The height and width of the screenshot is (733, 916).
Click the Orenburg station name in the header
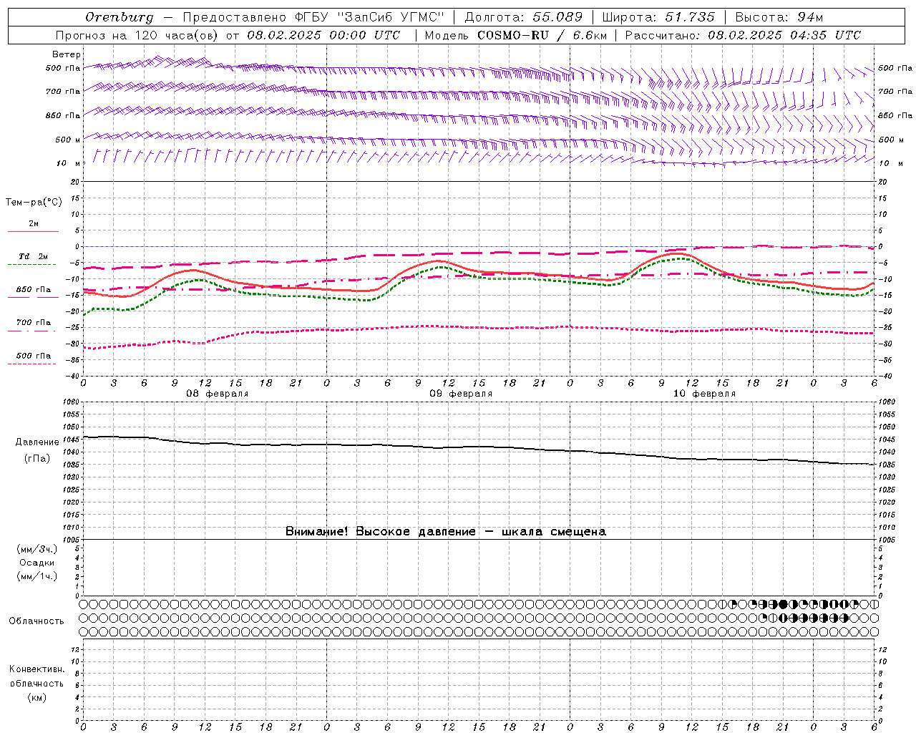coord(119,17)
